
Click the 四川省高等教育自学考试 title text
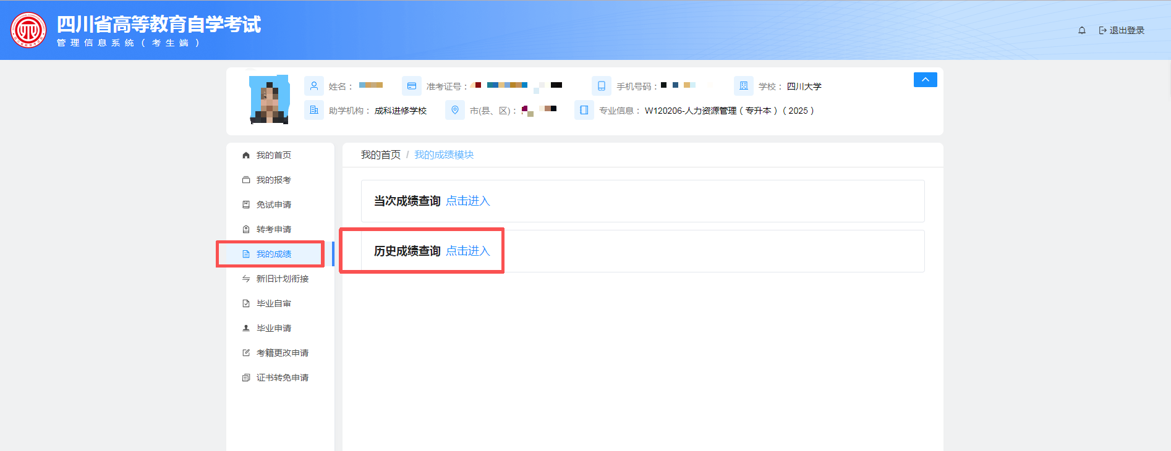click(x=159, y=24)
